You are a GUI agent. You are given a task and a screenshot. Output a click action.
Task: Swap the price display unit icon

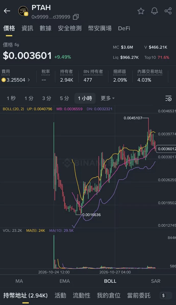pyautogui.click(x=17, y=45)
